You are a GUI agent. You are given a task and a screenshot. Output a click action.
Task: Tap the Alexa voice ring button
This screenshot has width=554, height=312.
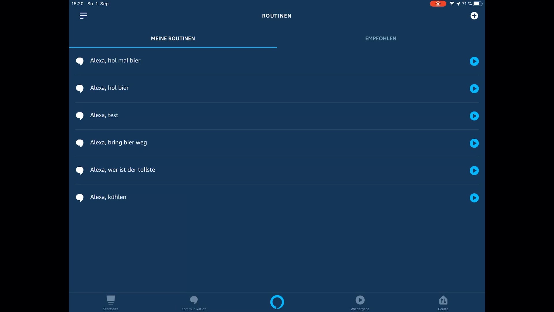[x=277, y=302]
